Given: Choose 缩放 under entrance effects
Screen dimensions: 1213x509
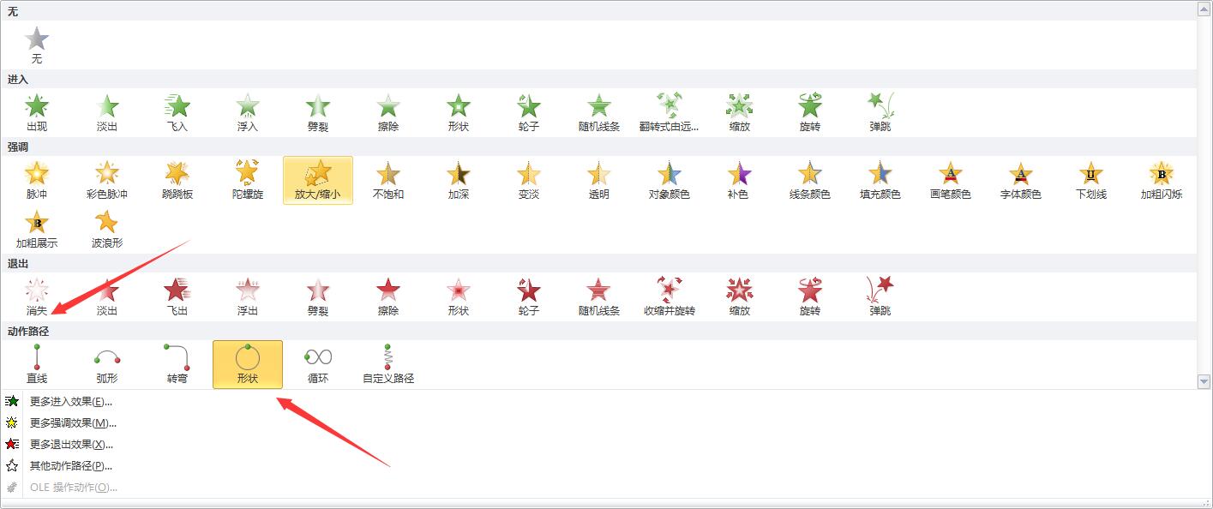Looking at the screenshot, I should (740, 112).
